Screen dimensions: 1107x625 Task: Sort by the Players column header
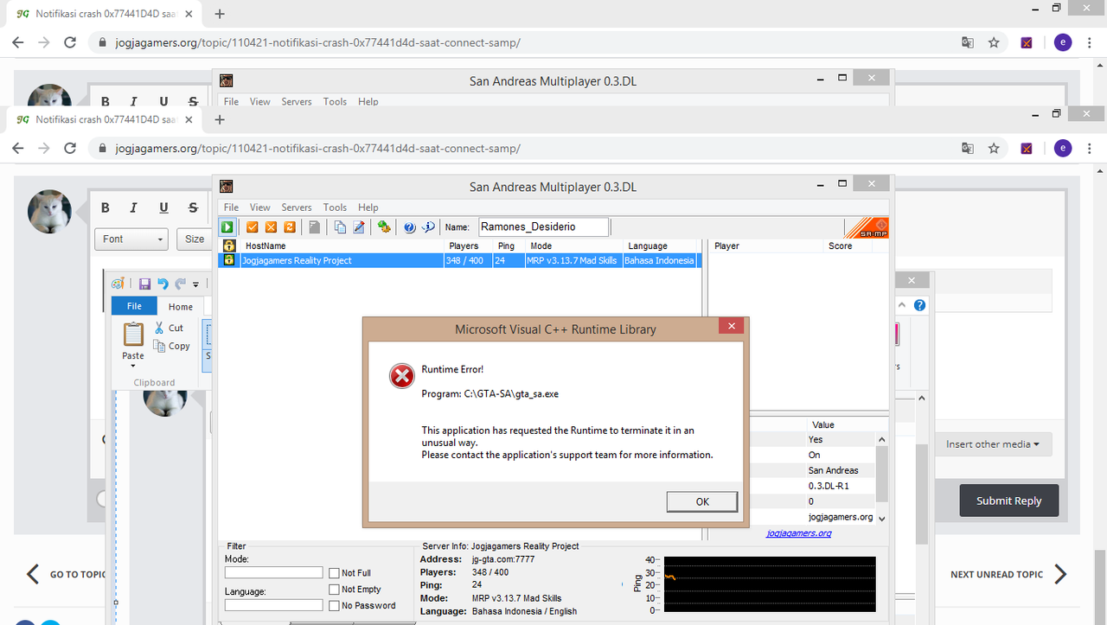point(470,246)
